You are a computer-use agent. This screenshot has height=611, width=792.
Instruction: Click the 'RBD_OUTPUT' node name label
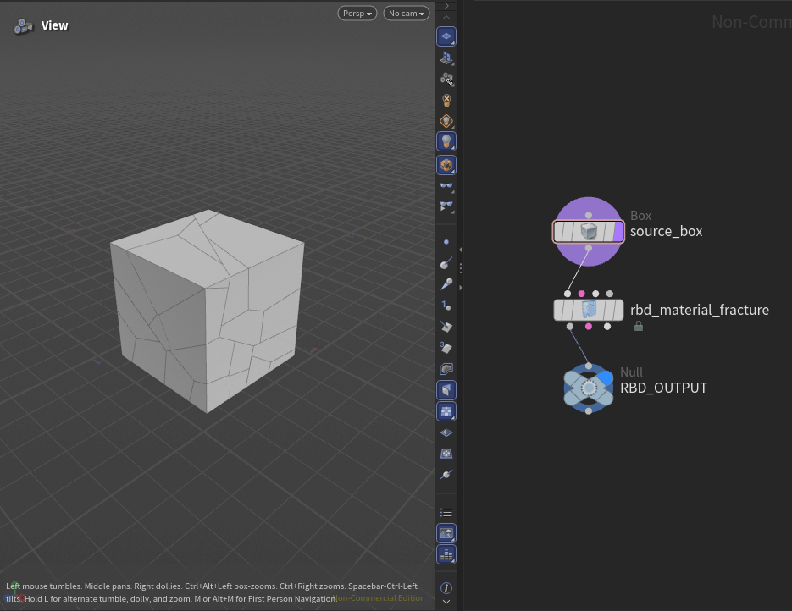pyautogui.click(x=664, y=388)
